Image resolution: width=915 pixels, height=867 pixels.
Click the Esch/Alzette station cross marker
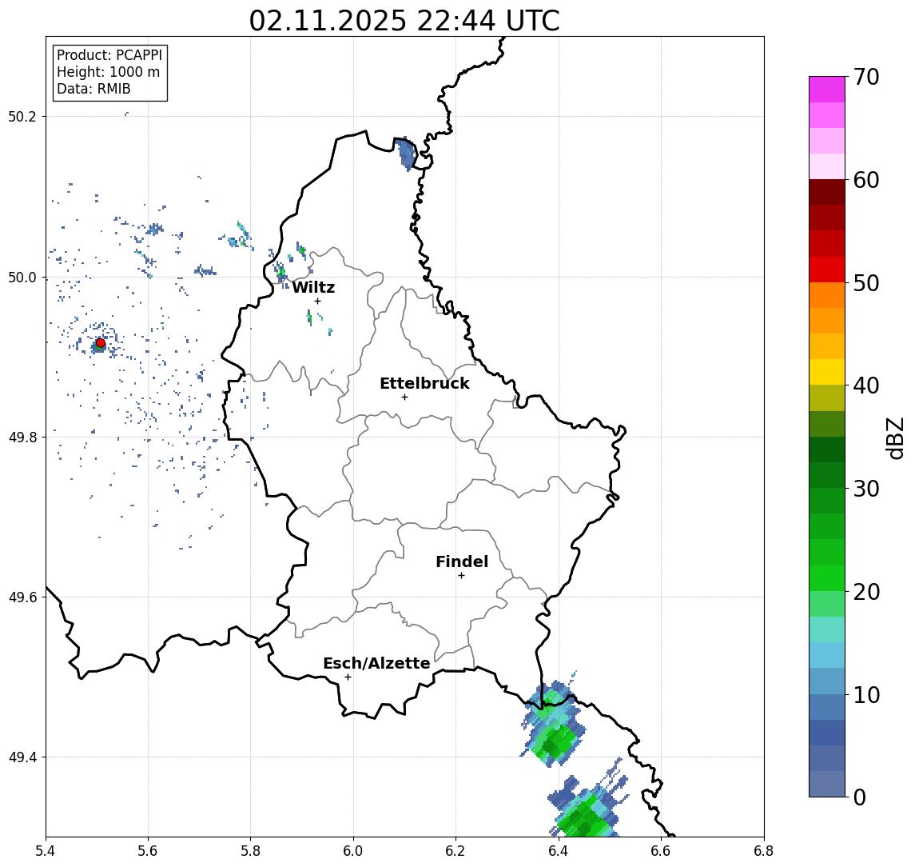pos(348,677)
